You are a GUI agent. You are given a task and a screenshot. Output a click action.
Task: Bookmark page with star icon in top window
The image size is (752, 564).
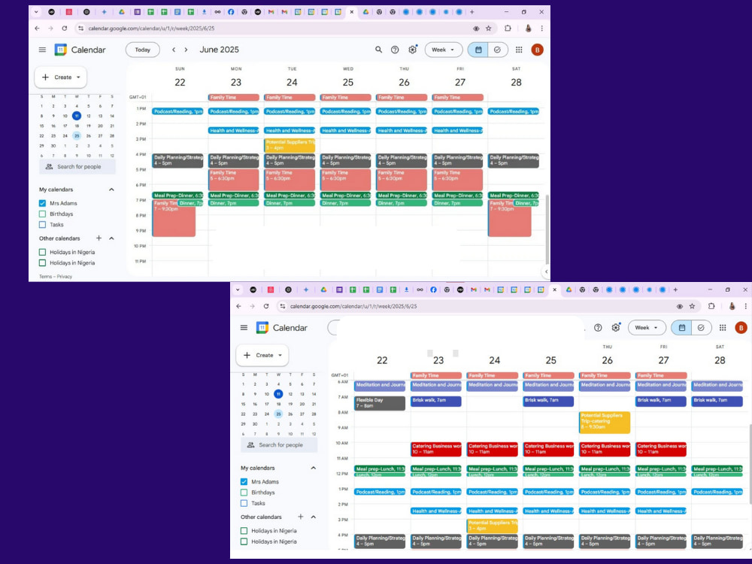click(x=489, y=29)
